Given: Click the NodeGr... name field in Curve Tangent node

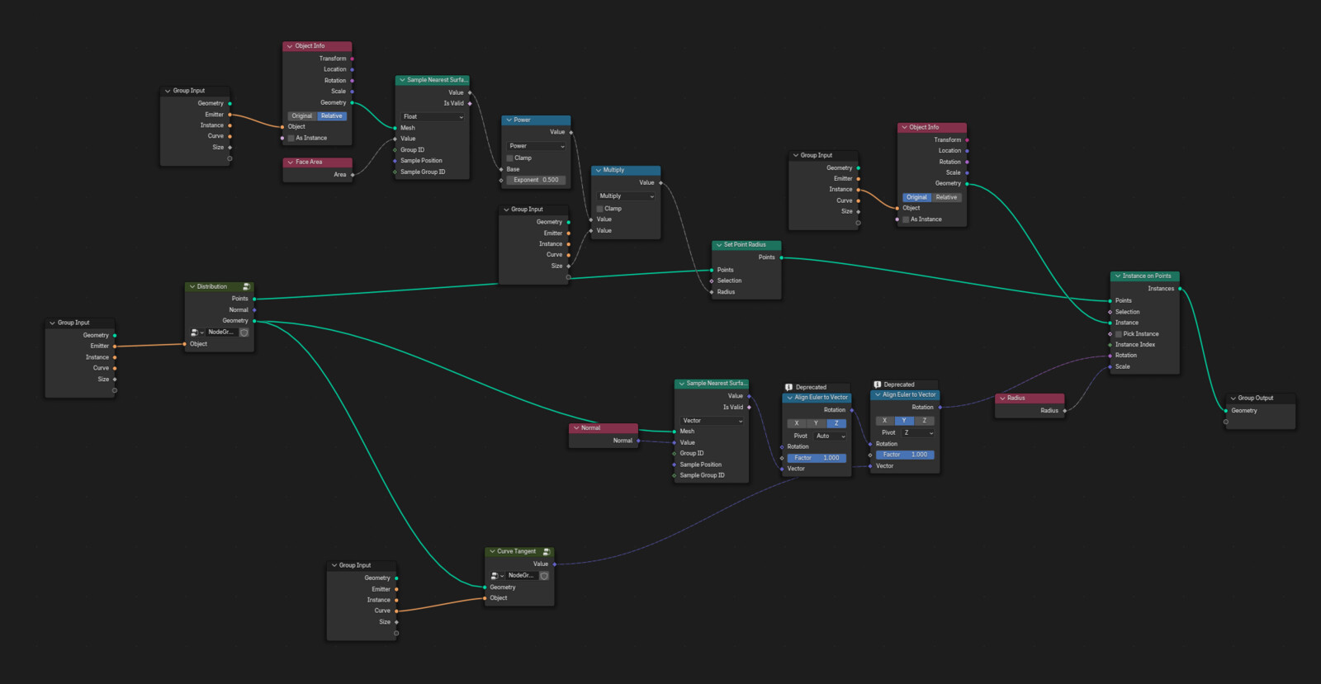Looking at the screenshot, I should pyautogui.click(x=521, y=576).
